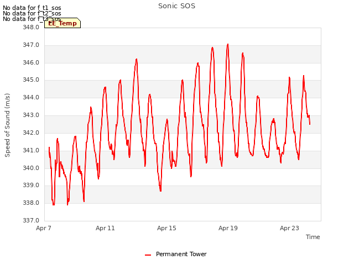Click the 348.0 y-axis tick label
The width and height of the screenshot is (354, 265).
click(x=31, y=27)
